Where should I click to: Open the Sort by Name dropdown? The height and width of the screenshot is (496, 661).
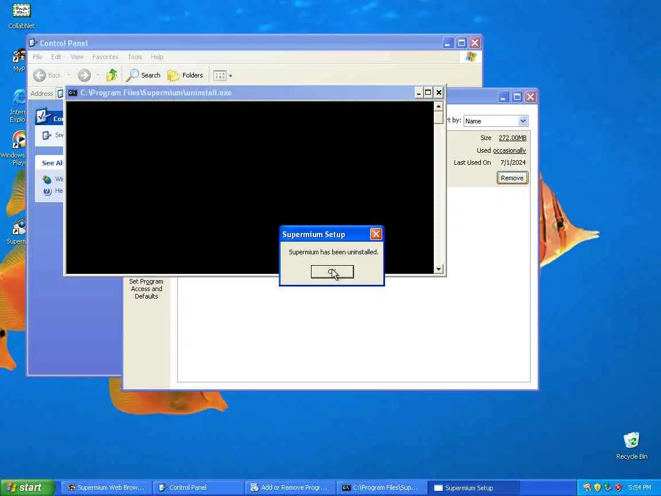[x=522, y=121]
